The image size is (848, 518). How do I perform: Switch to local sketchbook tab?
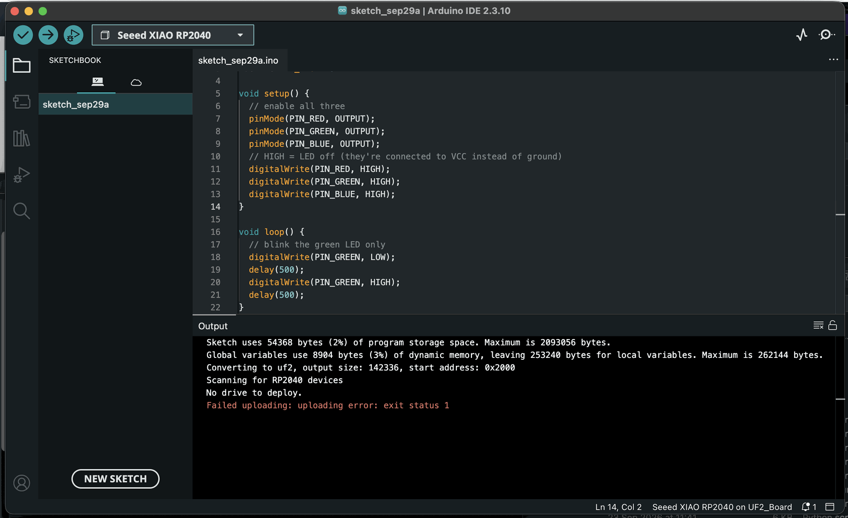97,82
